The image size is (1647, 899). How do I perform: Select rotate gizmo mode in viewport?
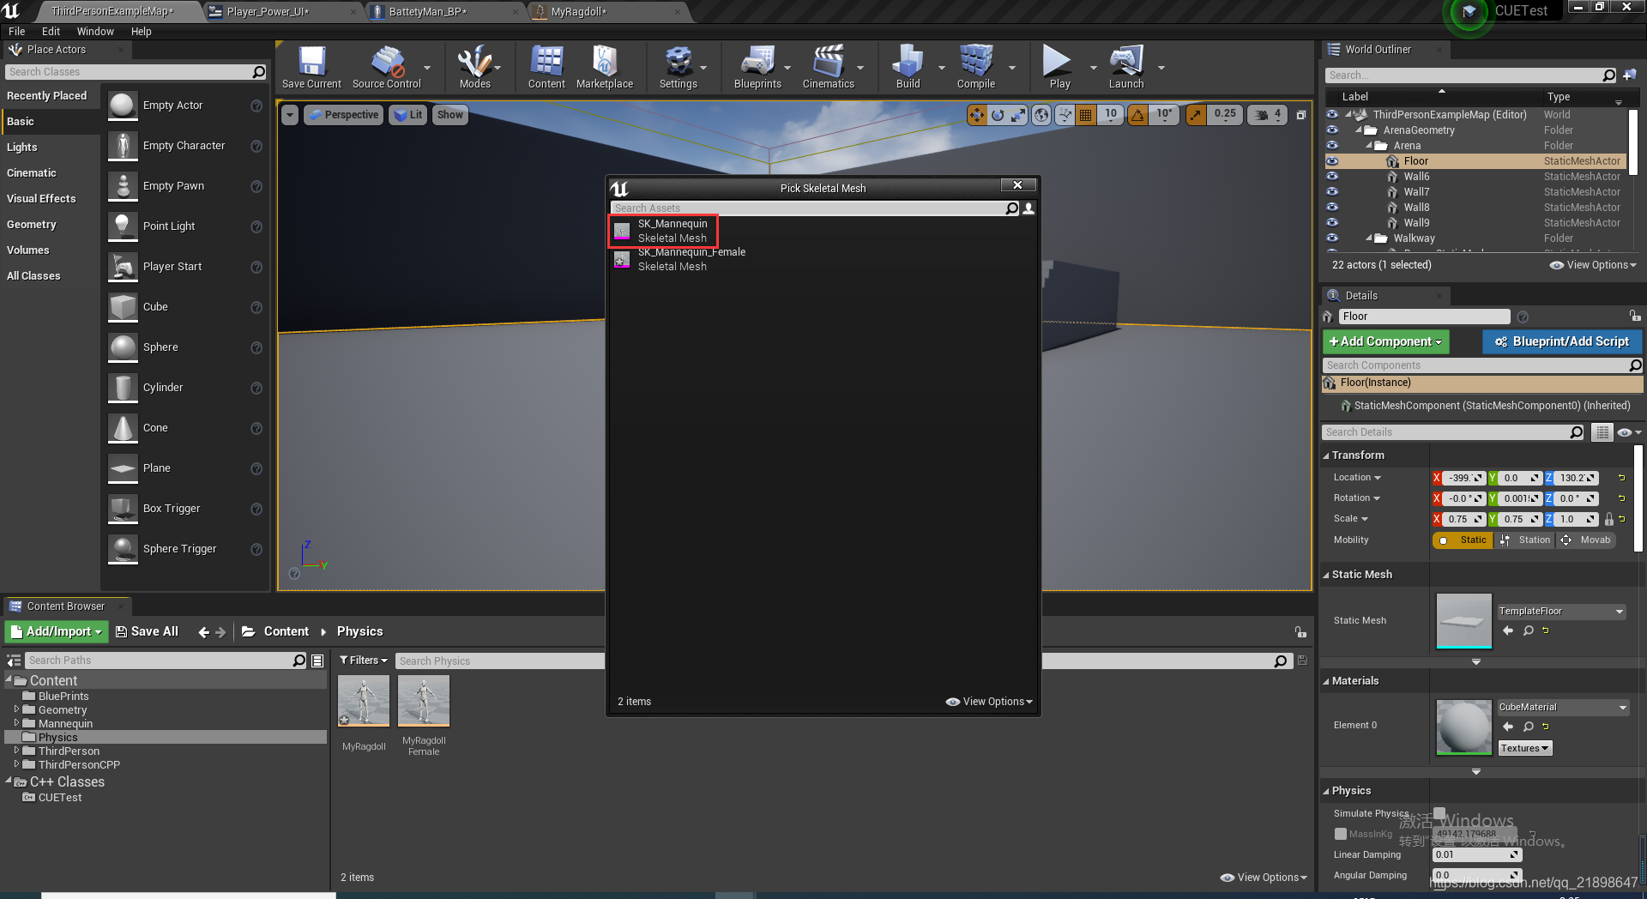pyautogui.click(x=998, y=115)
